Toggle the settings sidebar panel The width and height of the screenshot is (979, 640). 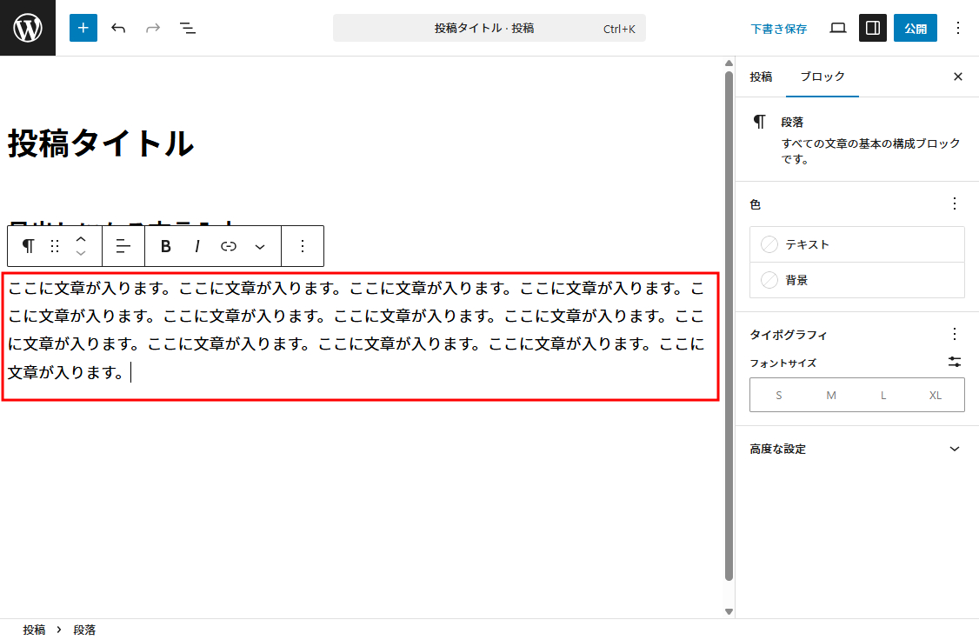pyautogui.click(x=873, y=28)
